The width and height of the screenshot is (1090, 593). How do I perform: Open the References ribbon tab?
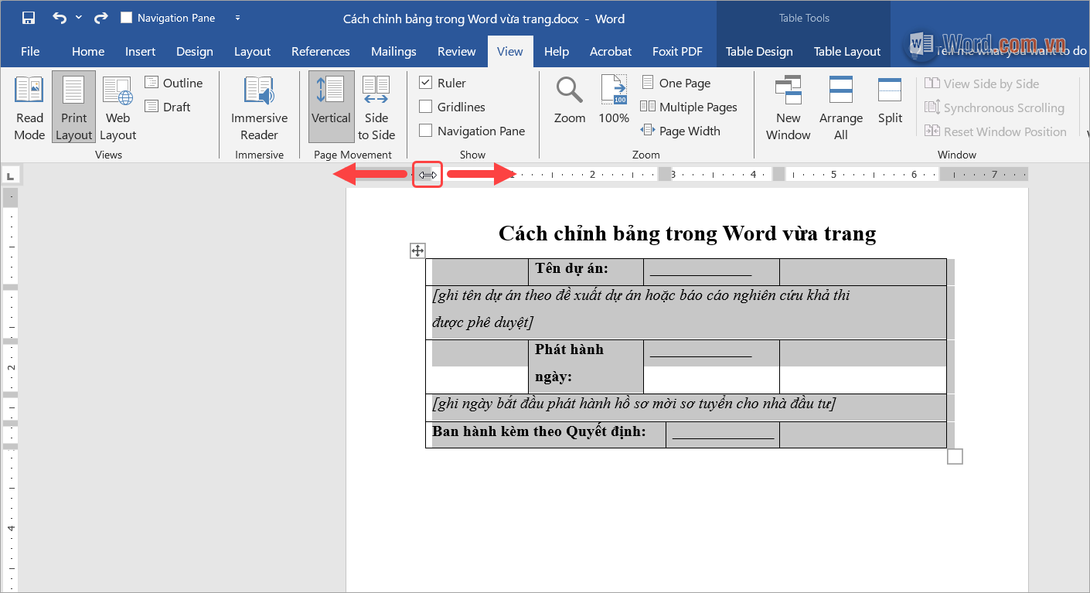pyautogui.click(x=320, y=51)
